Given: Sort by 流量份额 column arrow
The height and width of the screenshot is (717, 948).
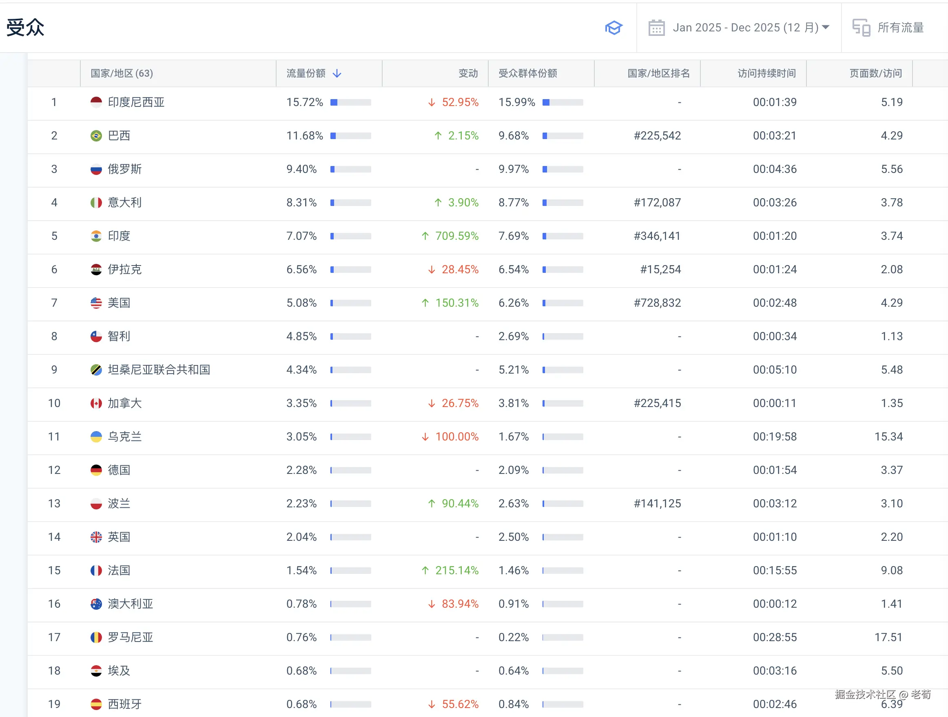Looking at the screenshot, I should (337, 74).
